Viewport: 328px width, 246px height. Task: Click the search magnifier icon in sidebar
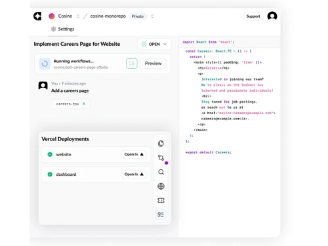161,172
